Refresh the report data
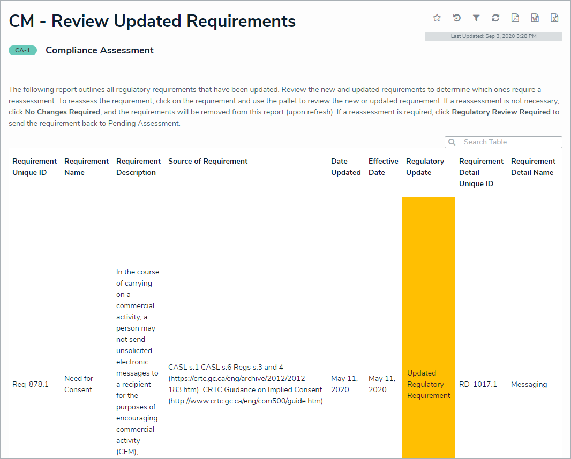 click(x=495, y=18)
